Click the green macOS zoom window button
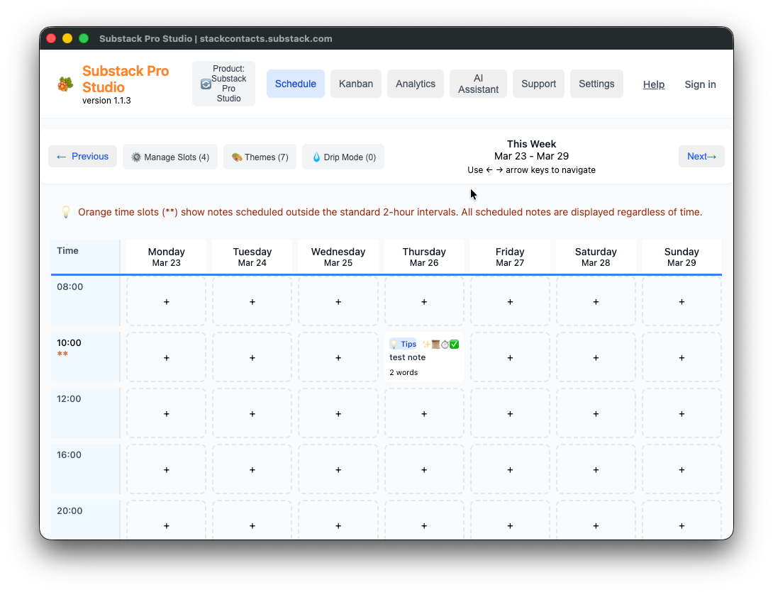This screenshot has width=773, height=592. tap(84, 38)
